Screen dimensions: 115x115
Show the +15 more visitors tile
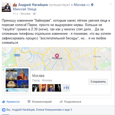[x=66, y=88]
